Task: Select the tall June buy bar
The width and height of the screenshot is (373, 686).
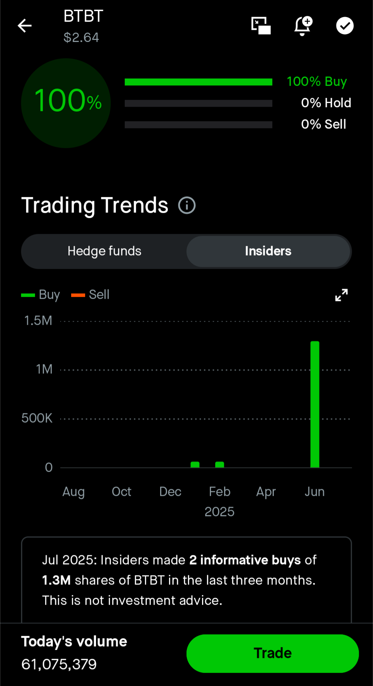Action: pos(315,404)
